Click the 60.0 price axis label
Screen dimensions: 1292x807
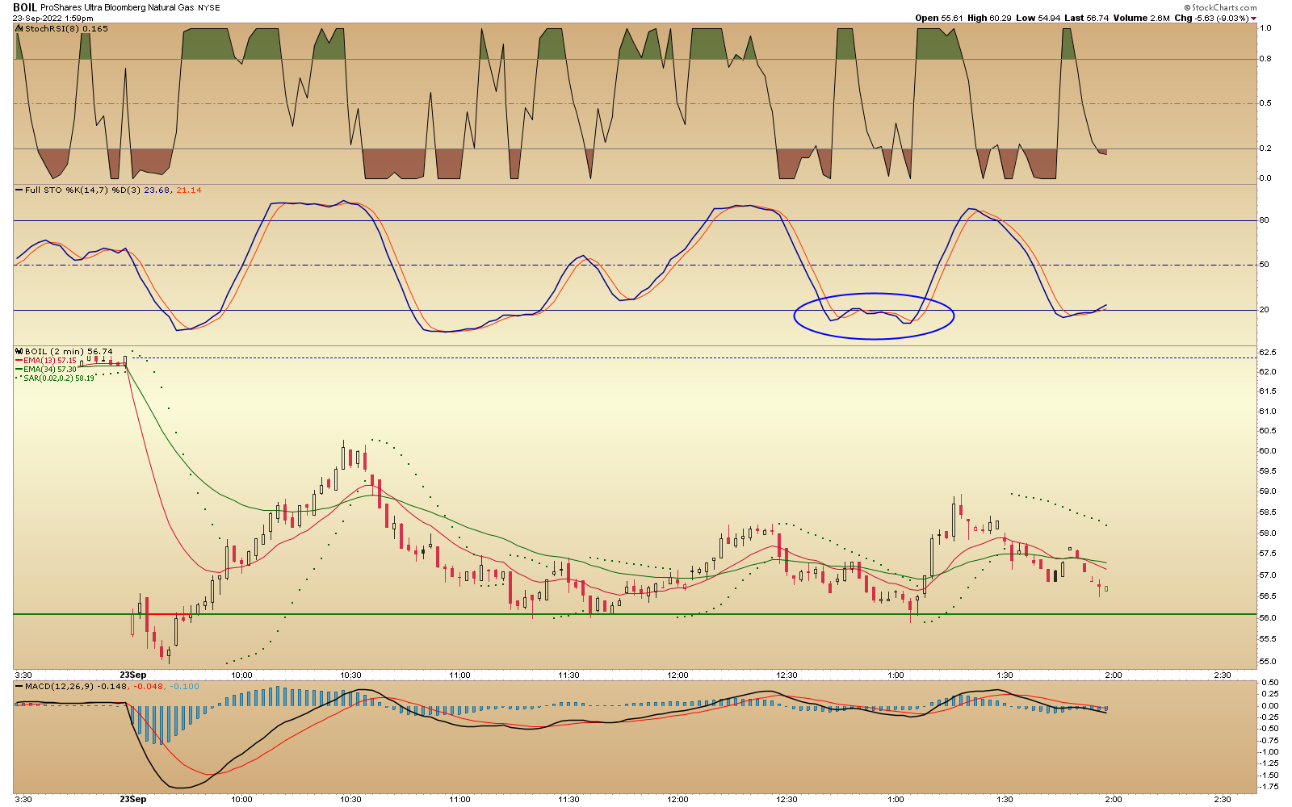coord(1268,450)
